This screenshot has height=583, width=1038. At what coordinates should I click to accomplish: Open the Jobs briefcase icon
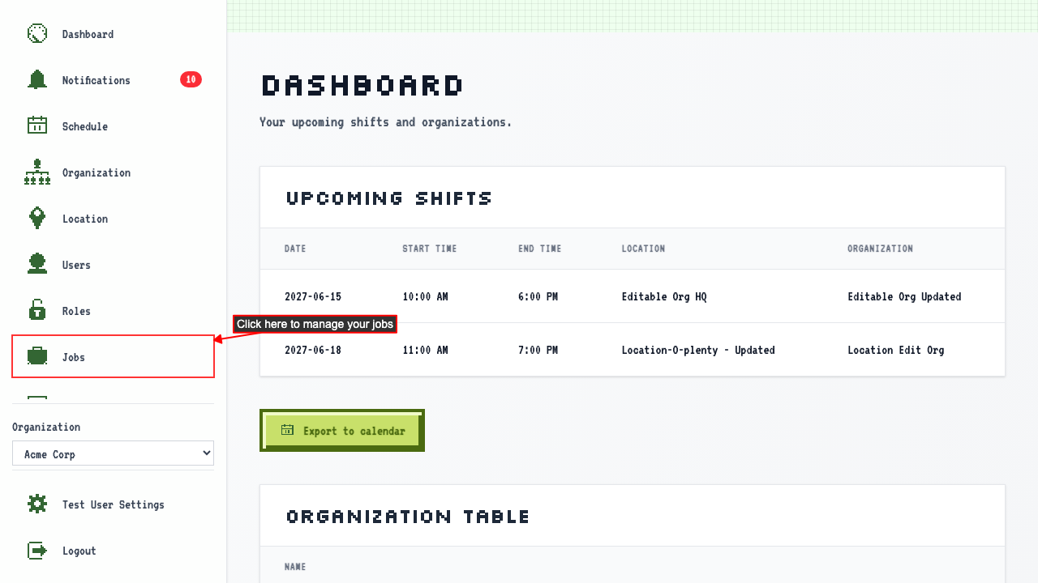(x=37, y=357)
